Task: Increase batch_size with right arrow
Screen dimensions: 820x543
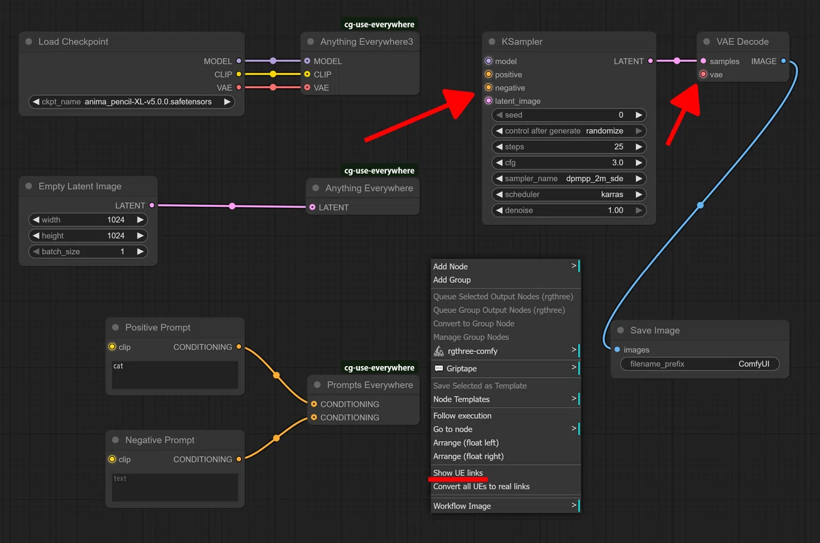Action: point(140,251)
